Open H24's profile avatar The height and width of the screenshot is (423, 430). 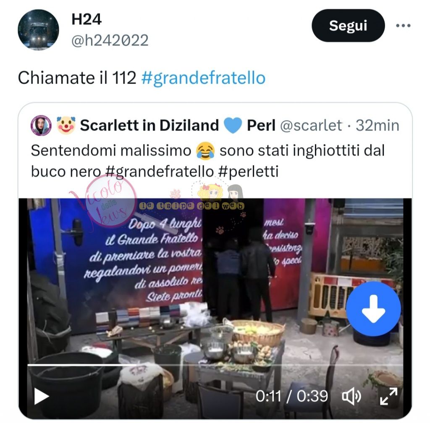pyautogui.click(x=38, y=30)
